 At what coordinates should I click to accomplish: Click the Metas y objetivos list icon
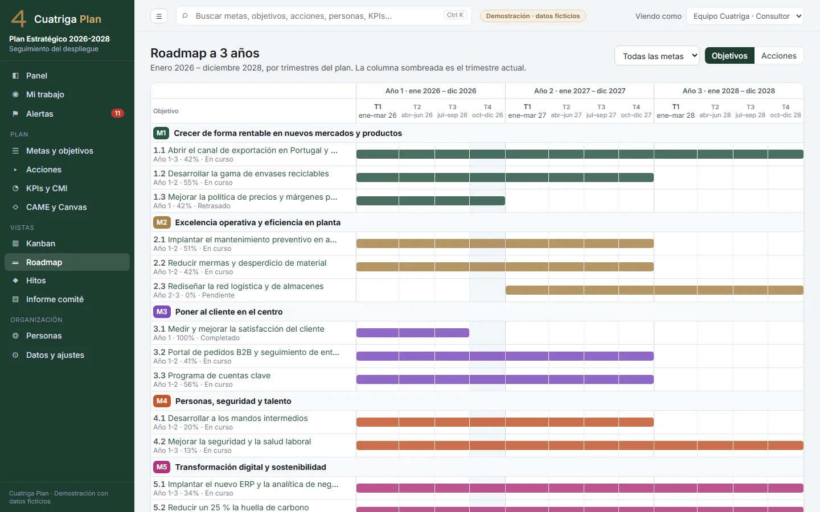click(15, 151)
